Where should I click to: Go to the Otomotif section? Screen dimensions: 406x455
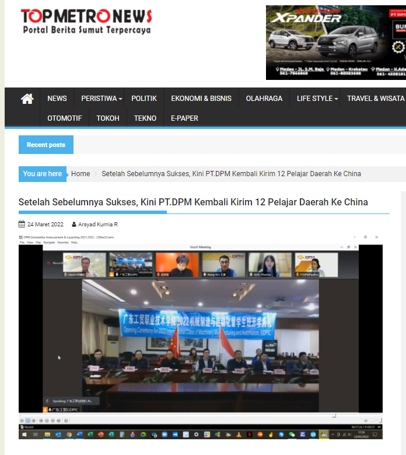65,118
